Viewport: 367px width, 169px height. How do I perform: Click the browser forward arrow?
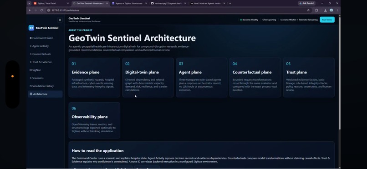point(36,10)
